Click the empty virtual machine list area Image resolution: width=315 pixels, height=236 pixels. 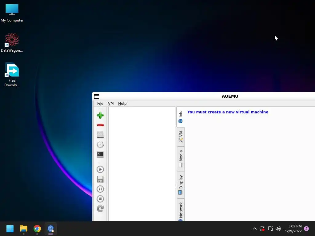[x=142, y=164]
